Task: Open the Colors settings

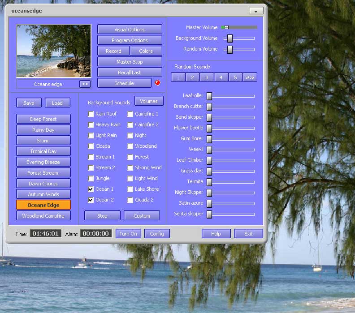Action: [146, 51]
